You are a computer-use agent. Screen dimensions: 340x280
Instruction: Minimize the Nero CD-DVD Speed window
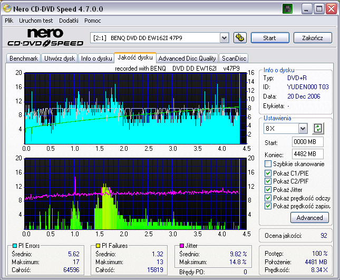click(x=307, y=9)
